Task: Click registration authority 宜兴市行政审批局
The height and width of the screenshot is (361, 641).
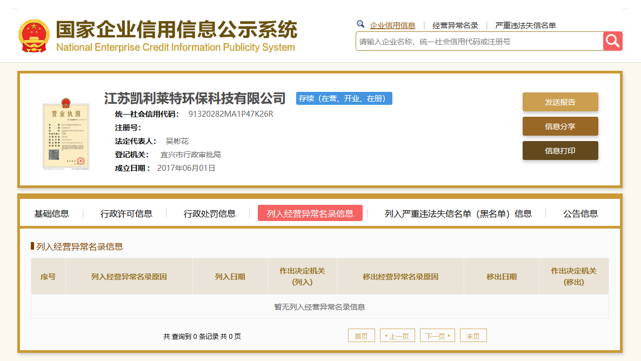Action: [x=190, y=155]
